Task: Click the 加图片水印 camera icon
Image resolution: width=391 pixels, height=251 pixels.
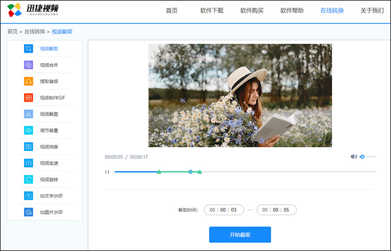Action: 29,212
